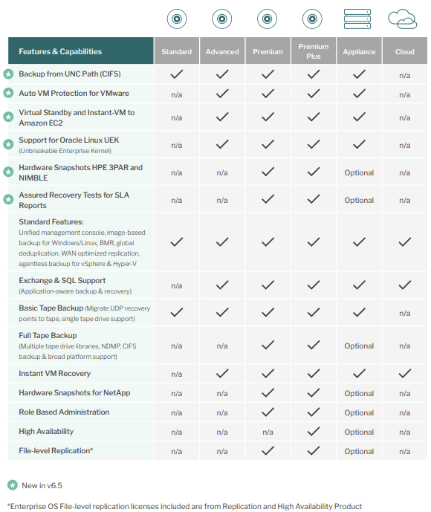Click the disc icon above Standard

(177, 19)
